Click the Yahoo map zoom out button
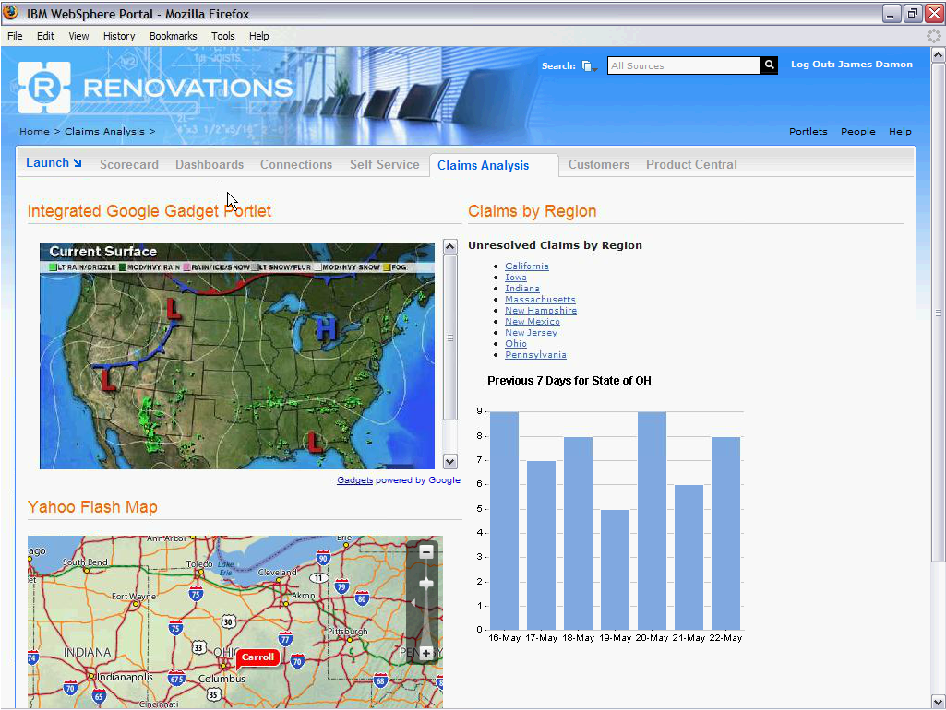The height and width of the screenshot is (710, 946). [426, 551]
